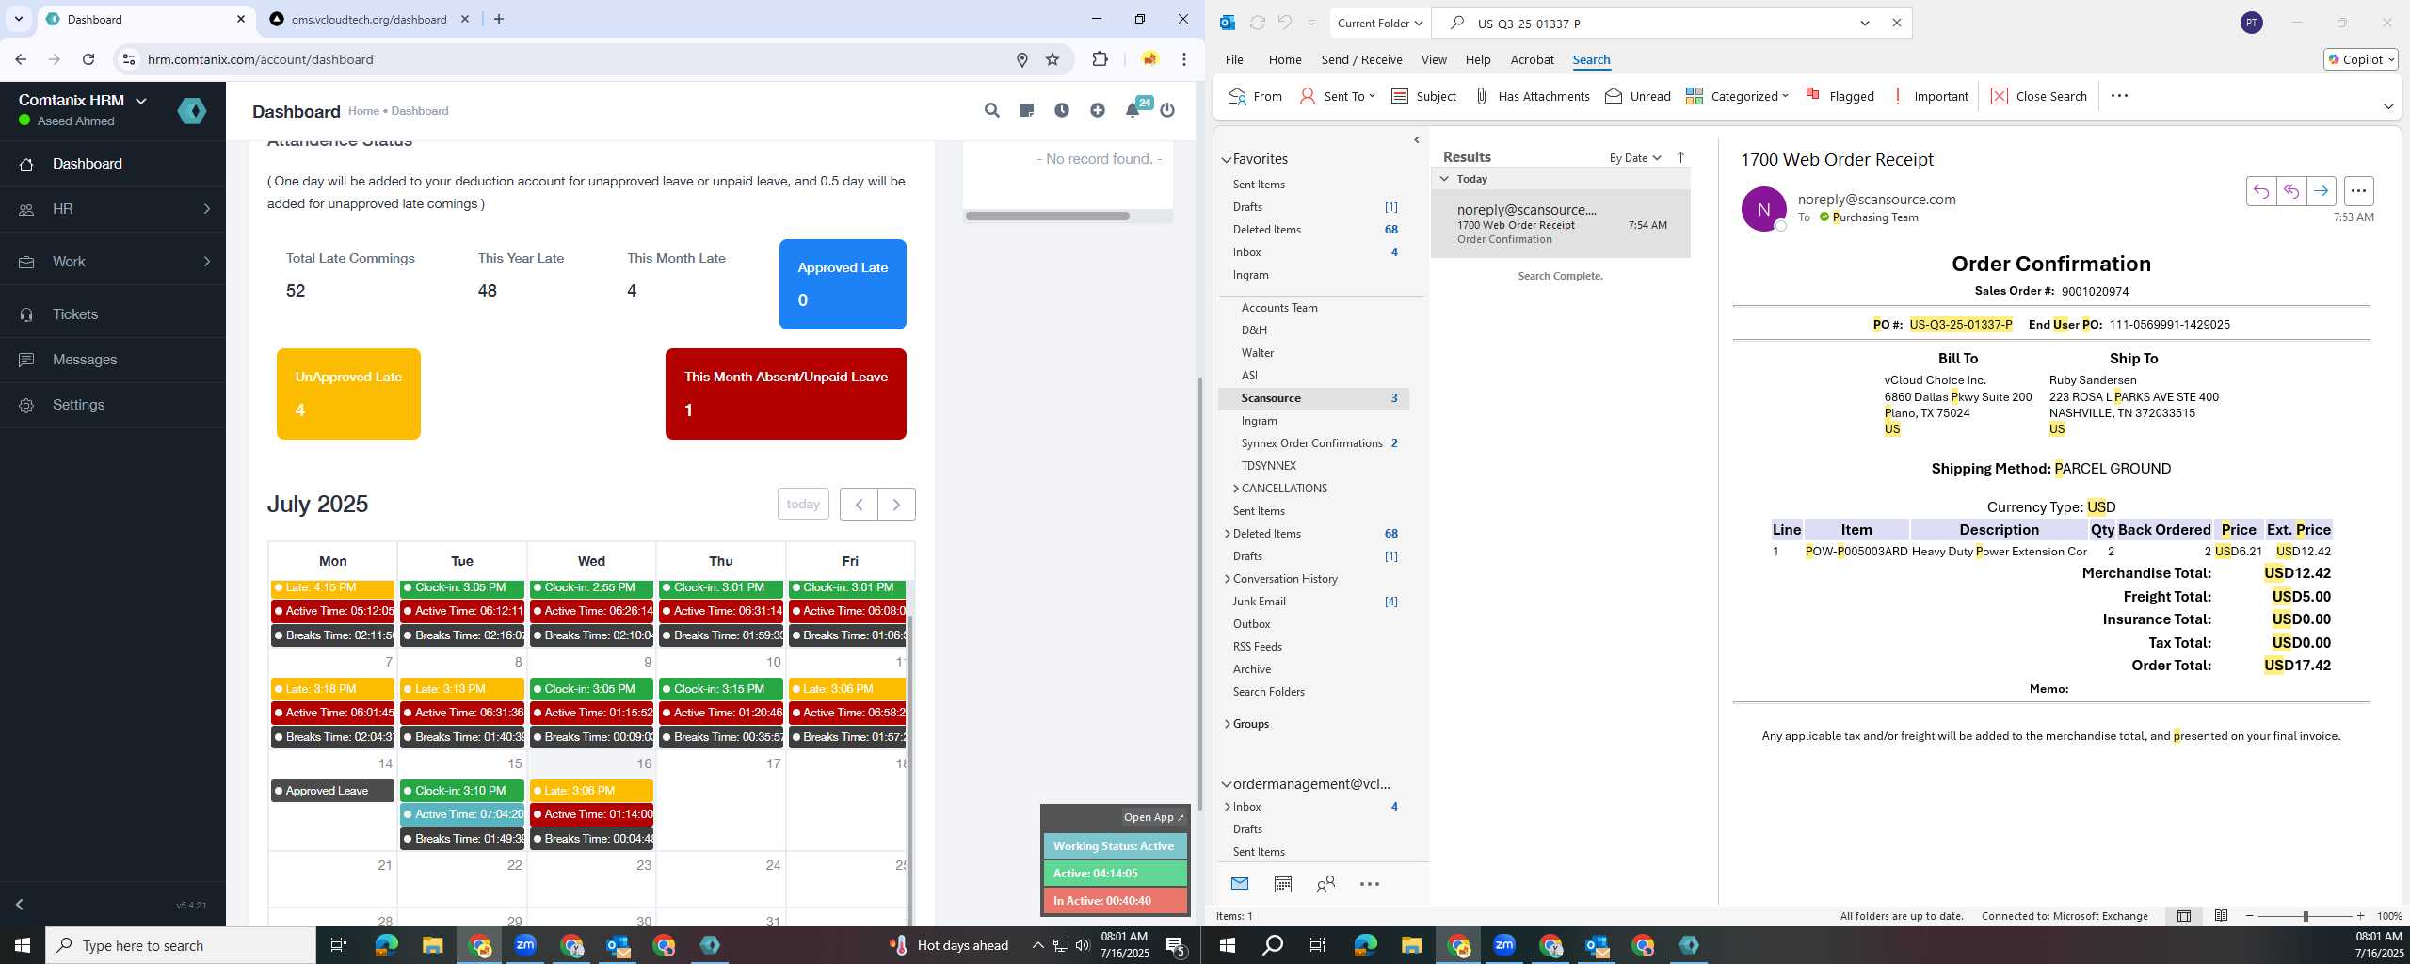Open the Copilot button in Outlook
Image resolution: width=2410 pixels, height=964 pixels.
click(2360, 59)
